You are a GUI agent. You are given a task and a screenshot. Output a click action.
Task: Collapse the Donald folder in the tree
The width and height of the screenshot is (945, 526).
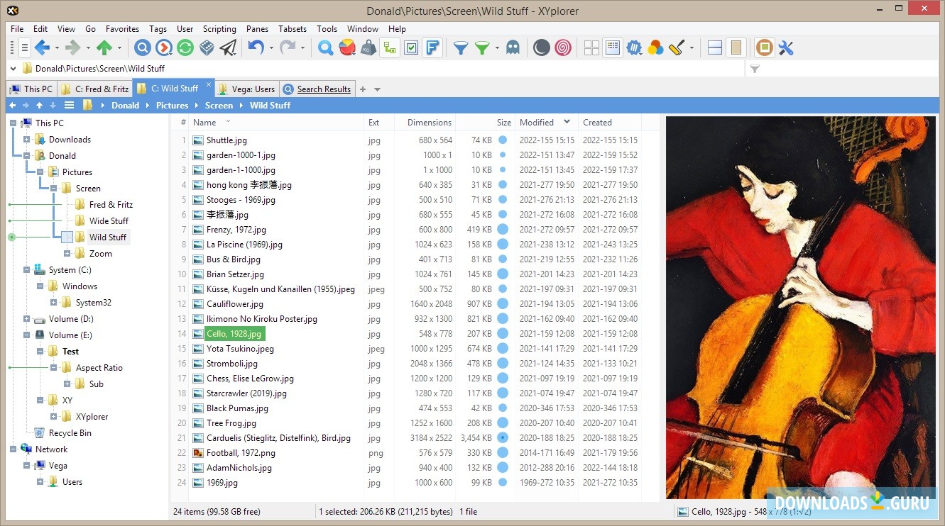coord(27,156)
